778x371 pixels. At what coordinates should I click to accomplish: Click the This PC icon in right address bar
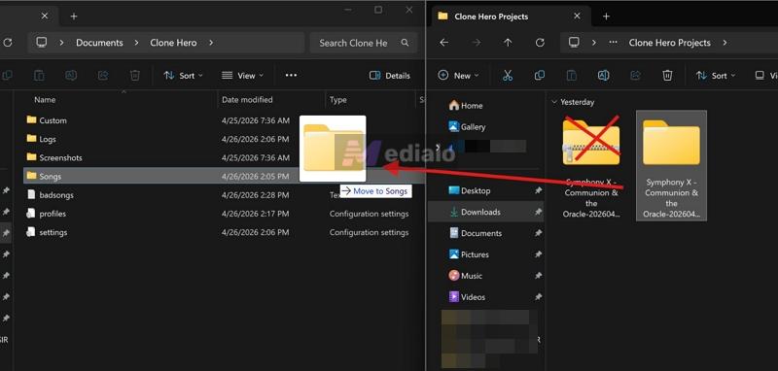click(574, 43)
